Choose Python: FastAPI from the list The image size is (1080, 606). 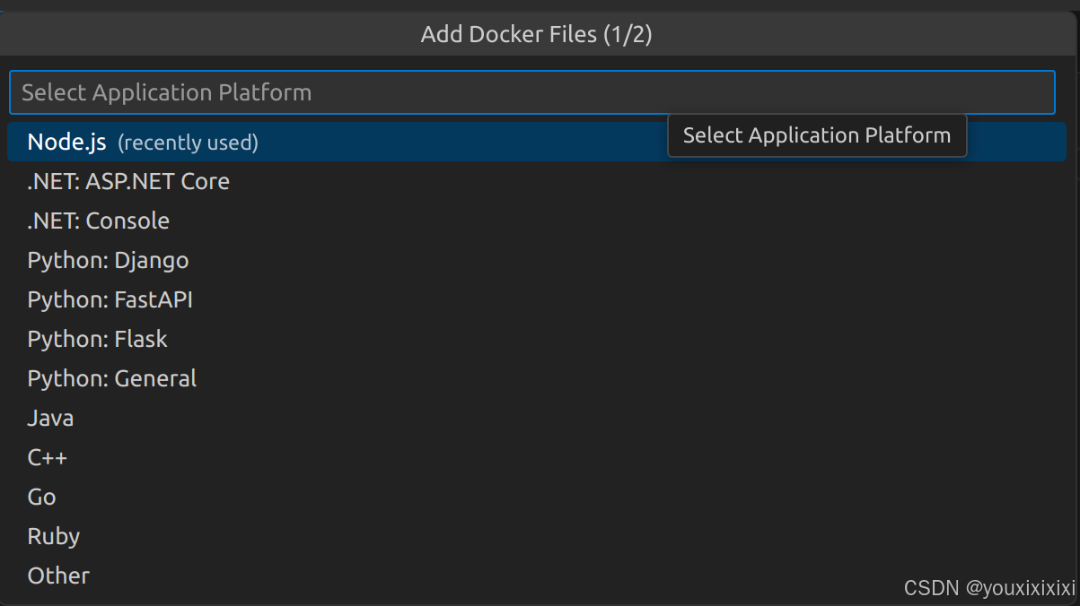[x=536, y=299]
